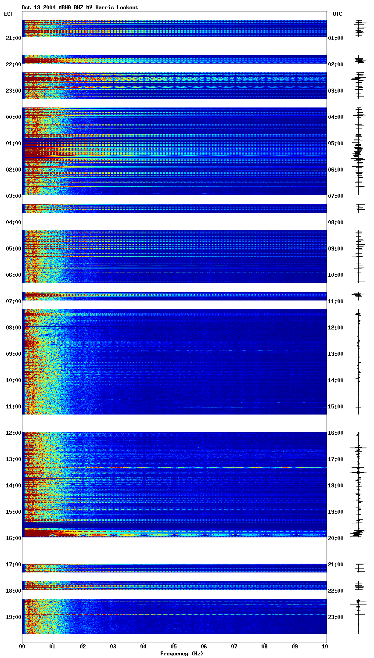Image resolution: width=374 pixels, height=658 pixels.
Task: Select the 10:00 ECT time label
Action: pos(13,380)
